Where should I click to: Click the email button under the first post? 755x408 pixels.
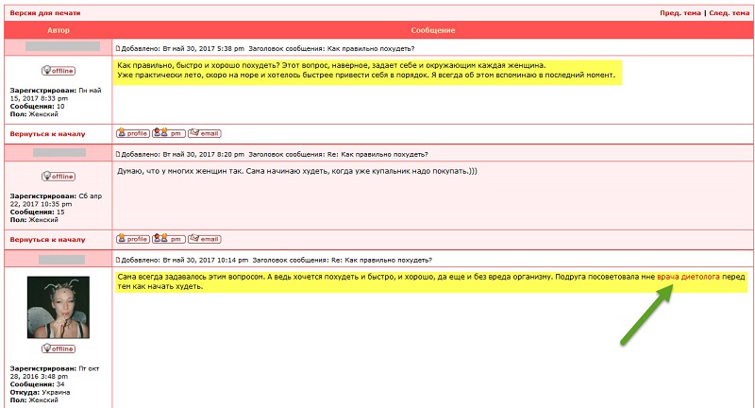coord(205,133)
